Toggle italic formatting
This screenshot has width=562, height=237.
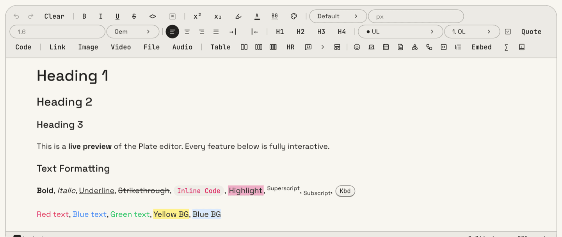101,16
